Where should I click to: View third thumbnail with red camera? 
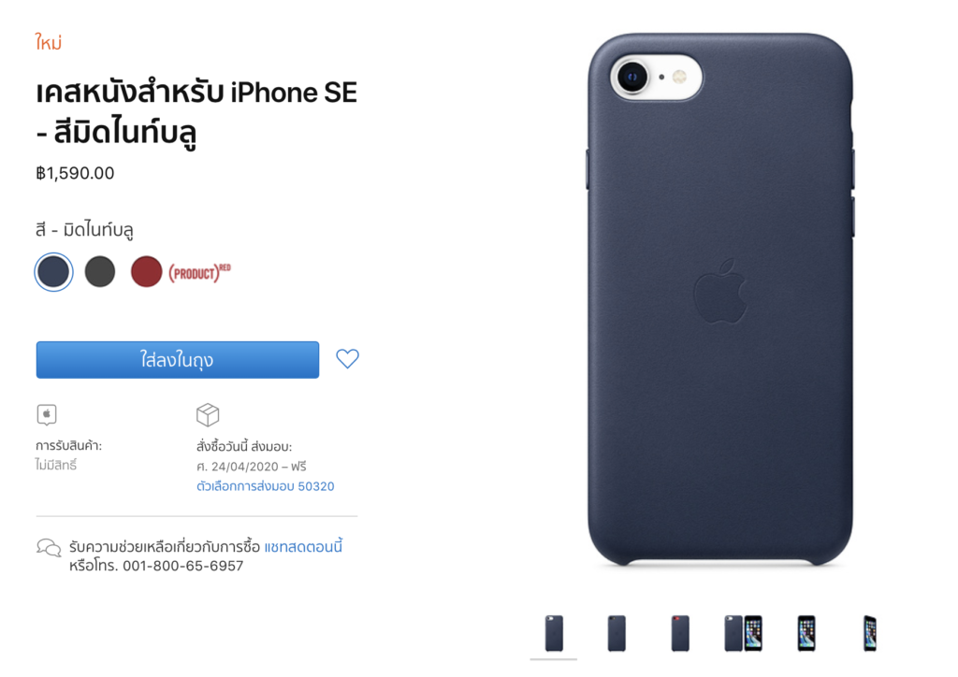(680, 634)
